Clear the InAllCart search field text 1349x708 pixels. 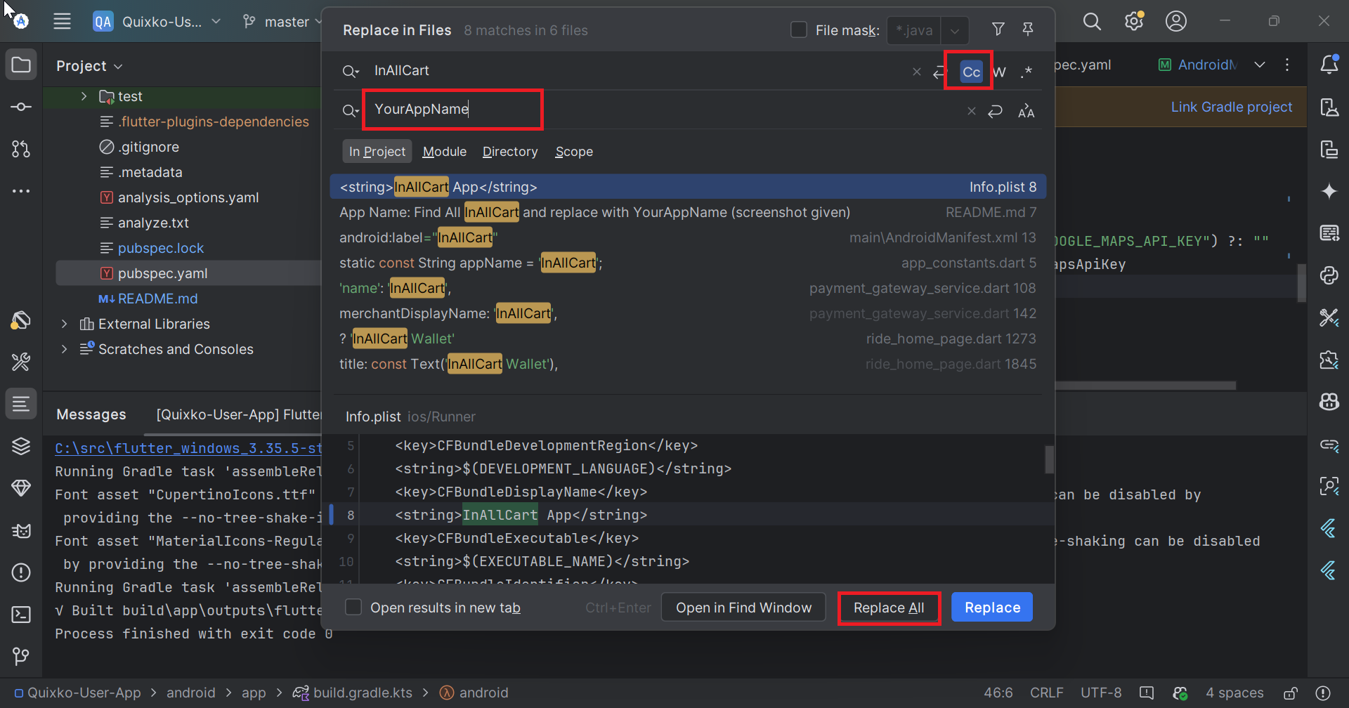(x=917, y=72)
